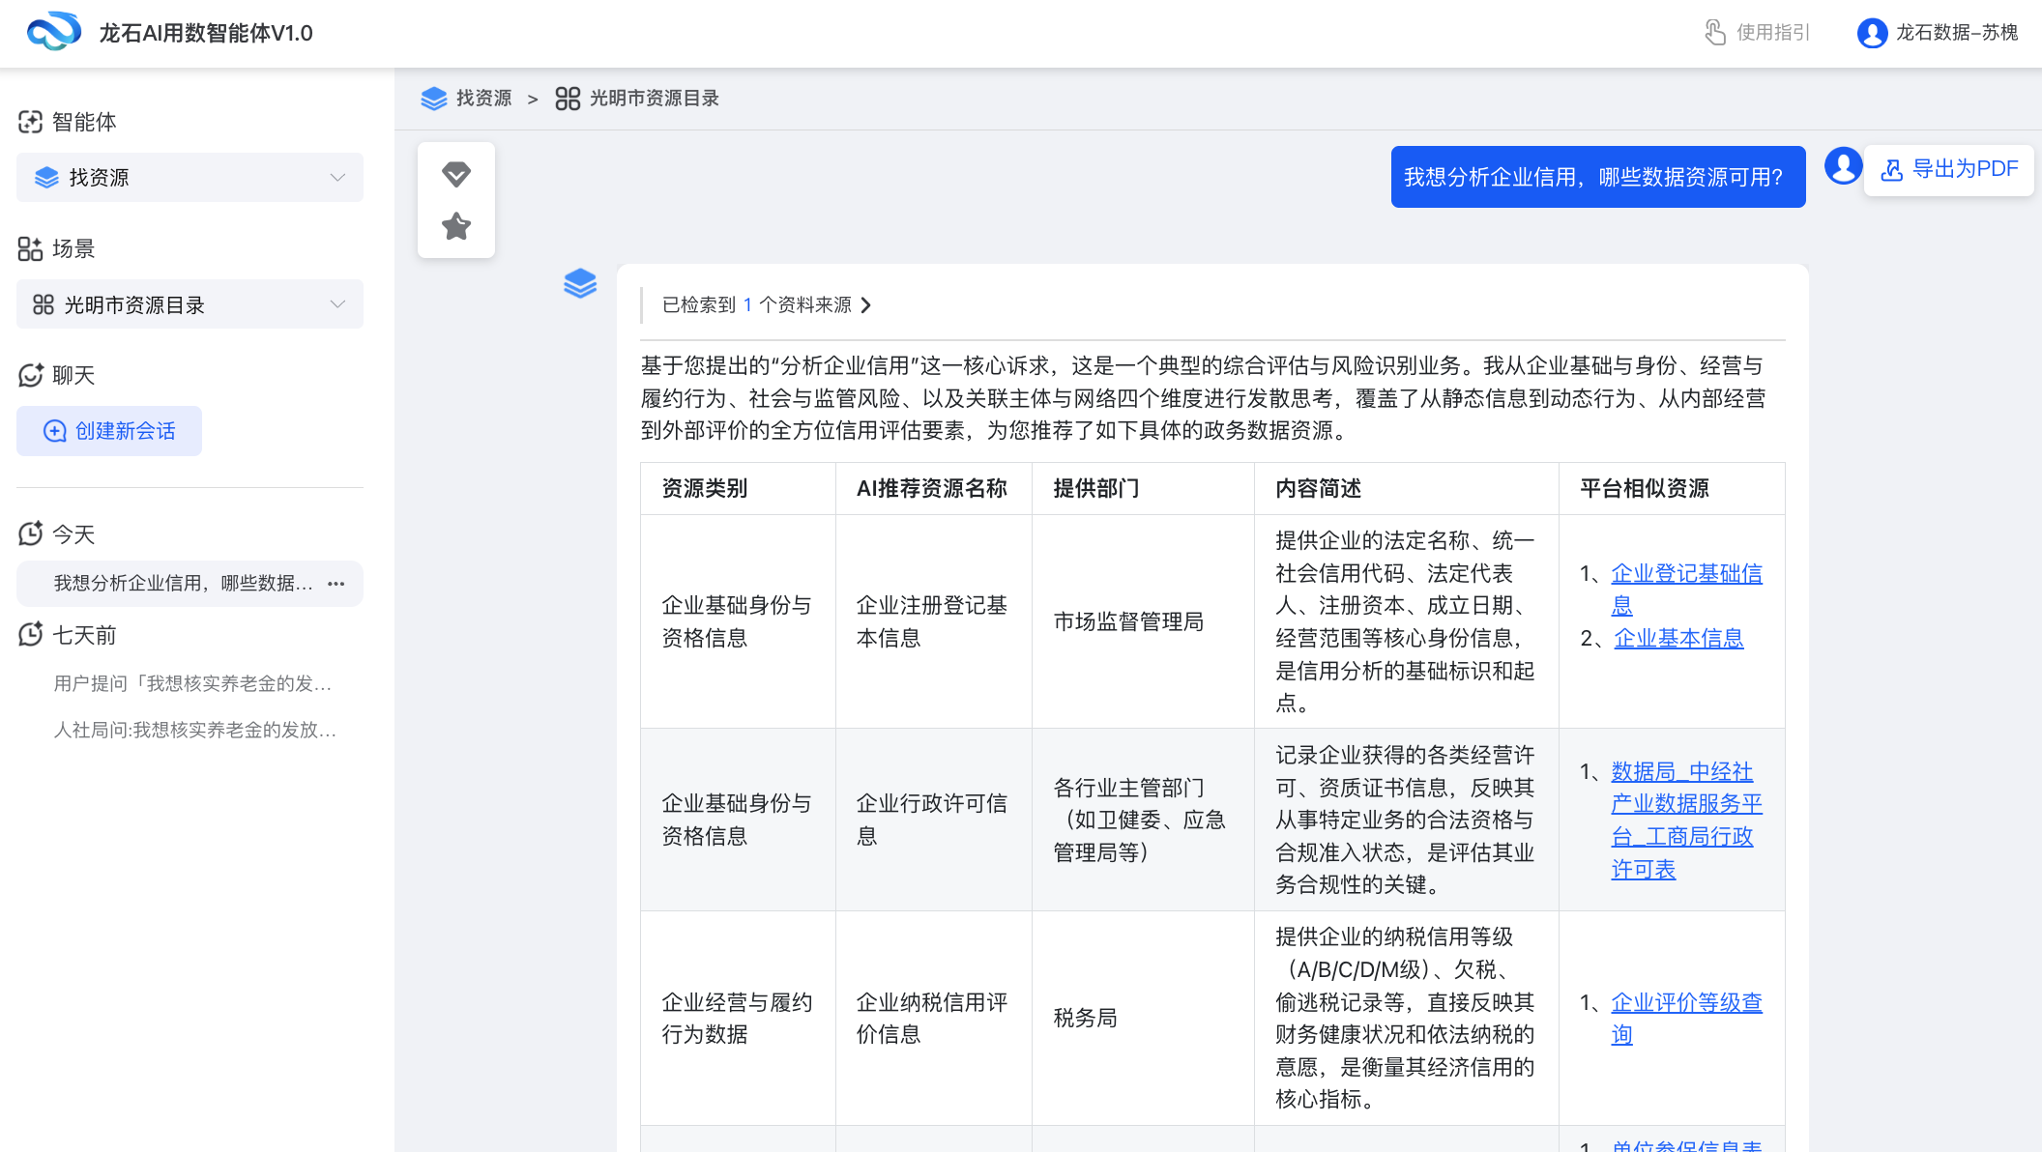
Task: Click the 聊天 icon in the sidebar
Action: coord(32,375)
